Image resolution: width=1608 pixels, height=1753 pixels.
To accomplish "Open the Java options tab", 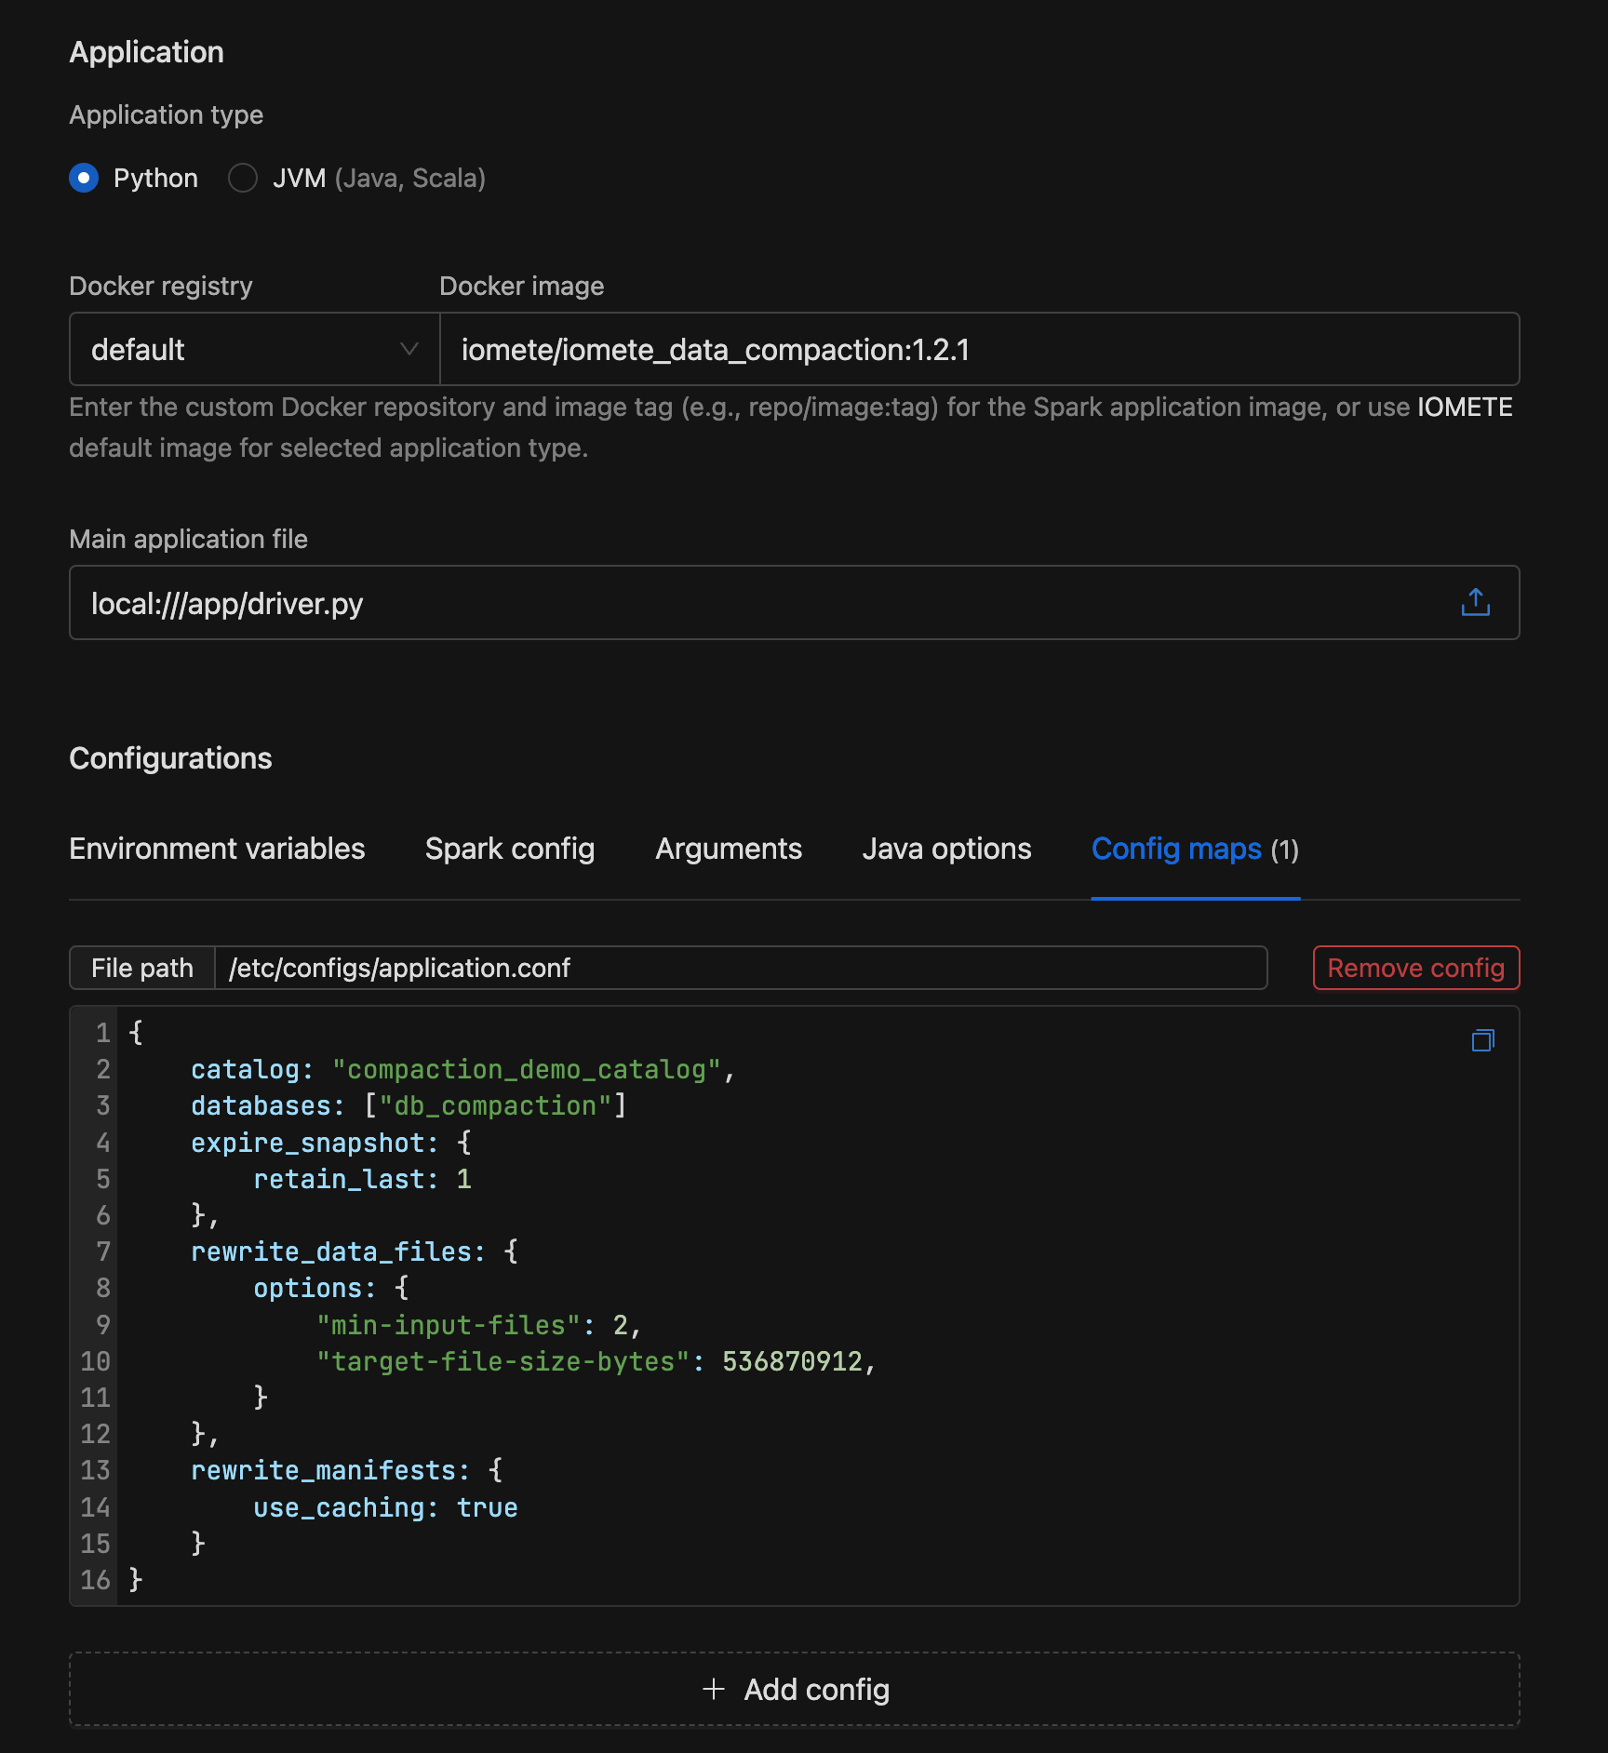I will coord(946,849).
